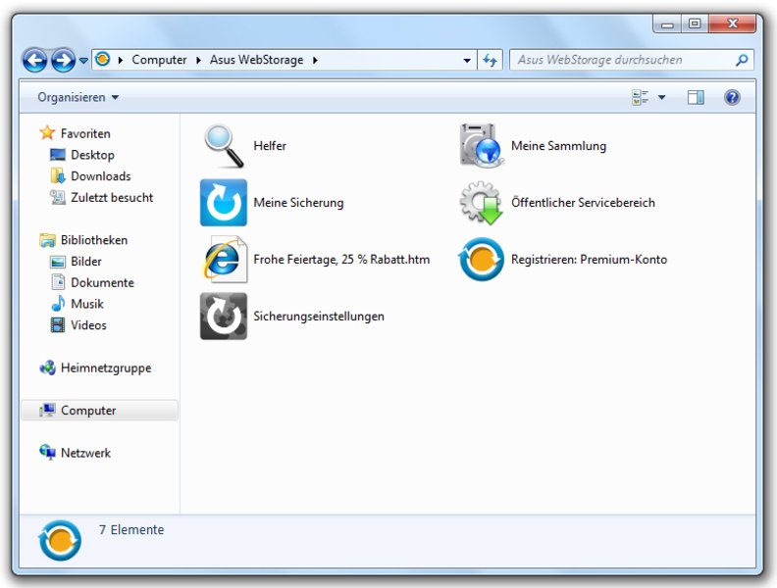Minimize the Explorer window

point(667,24)
